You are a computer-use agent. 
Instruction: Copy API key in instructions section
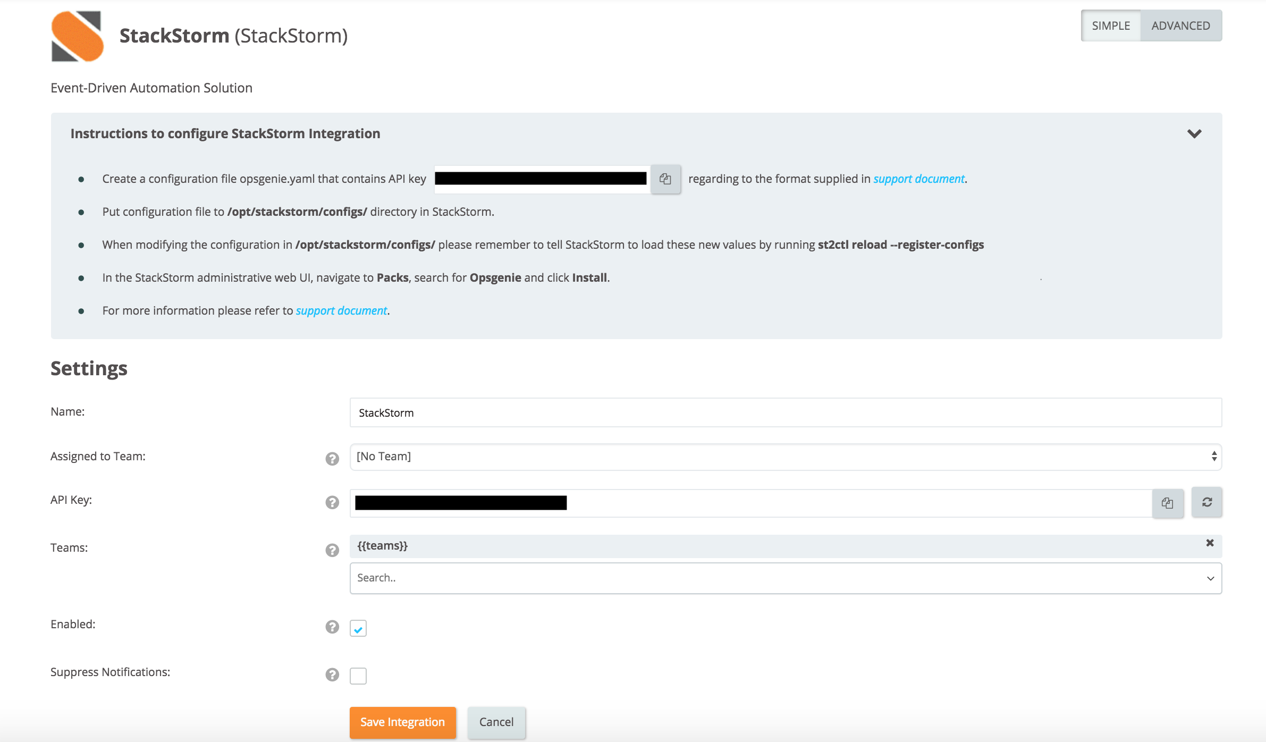665,179
